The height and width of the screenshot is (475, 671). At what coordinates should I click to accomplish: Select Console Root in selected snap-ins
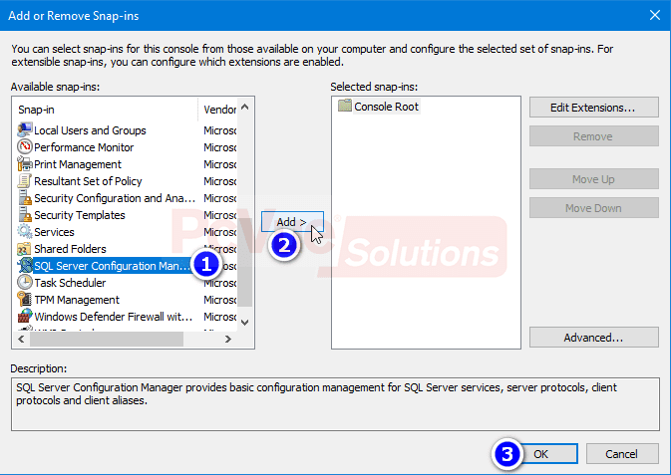386,107
